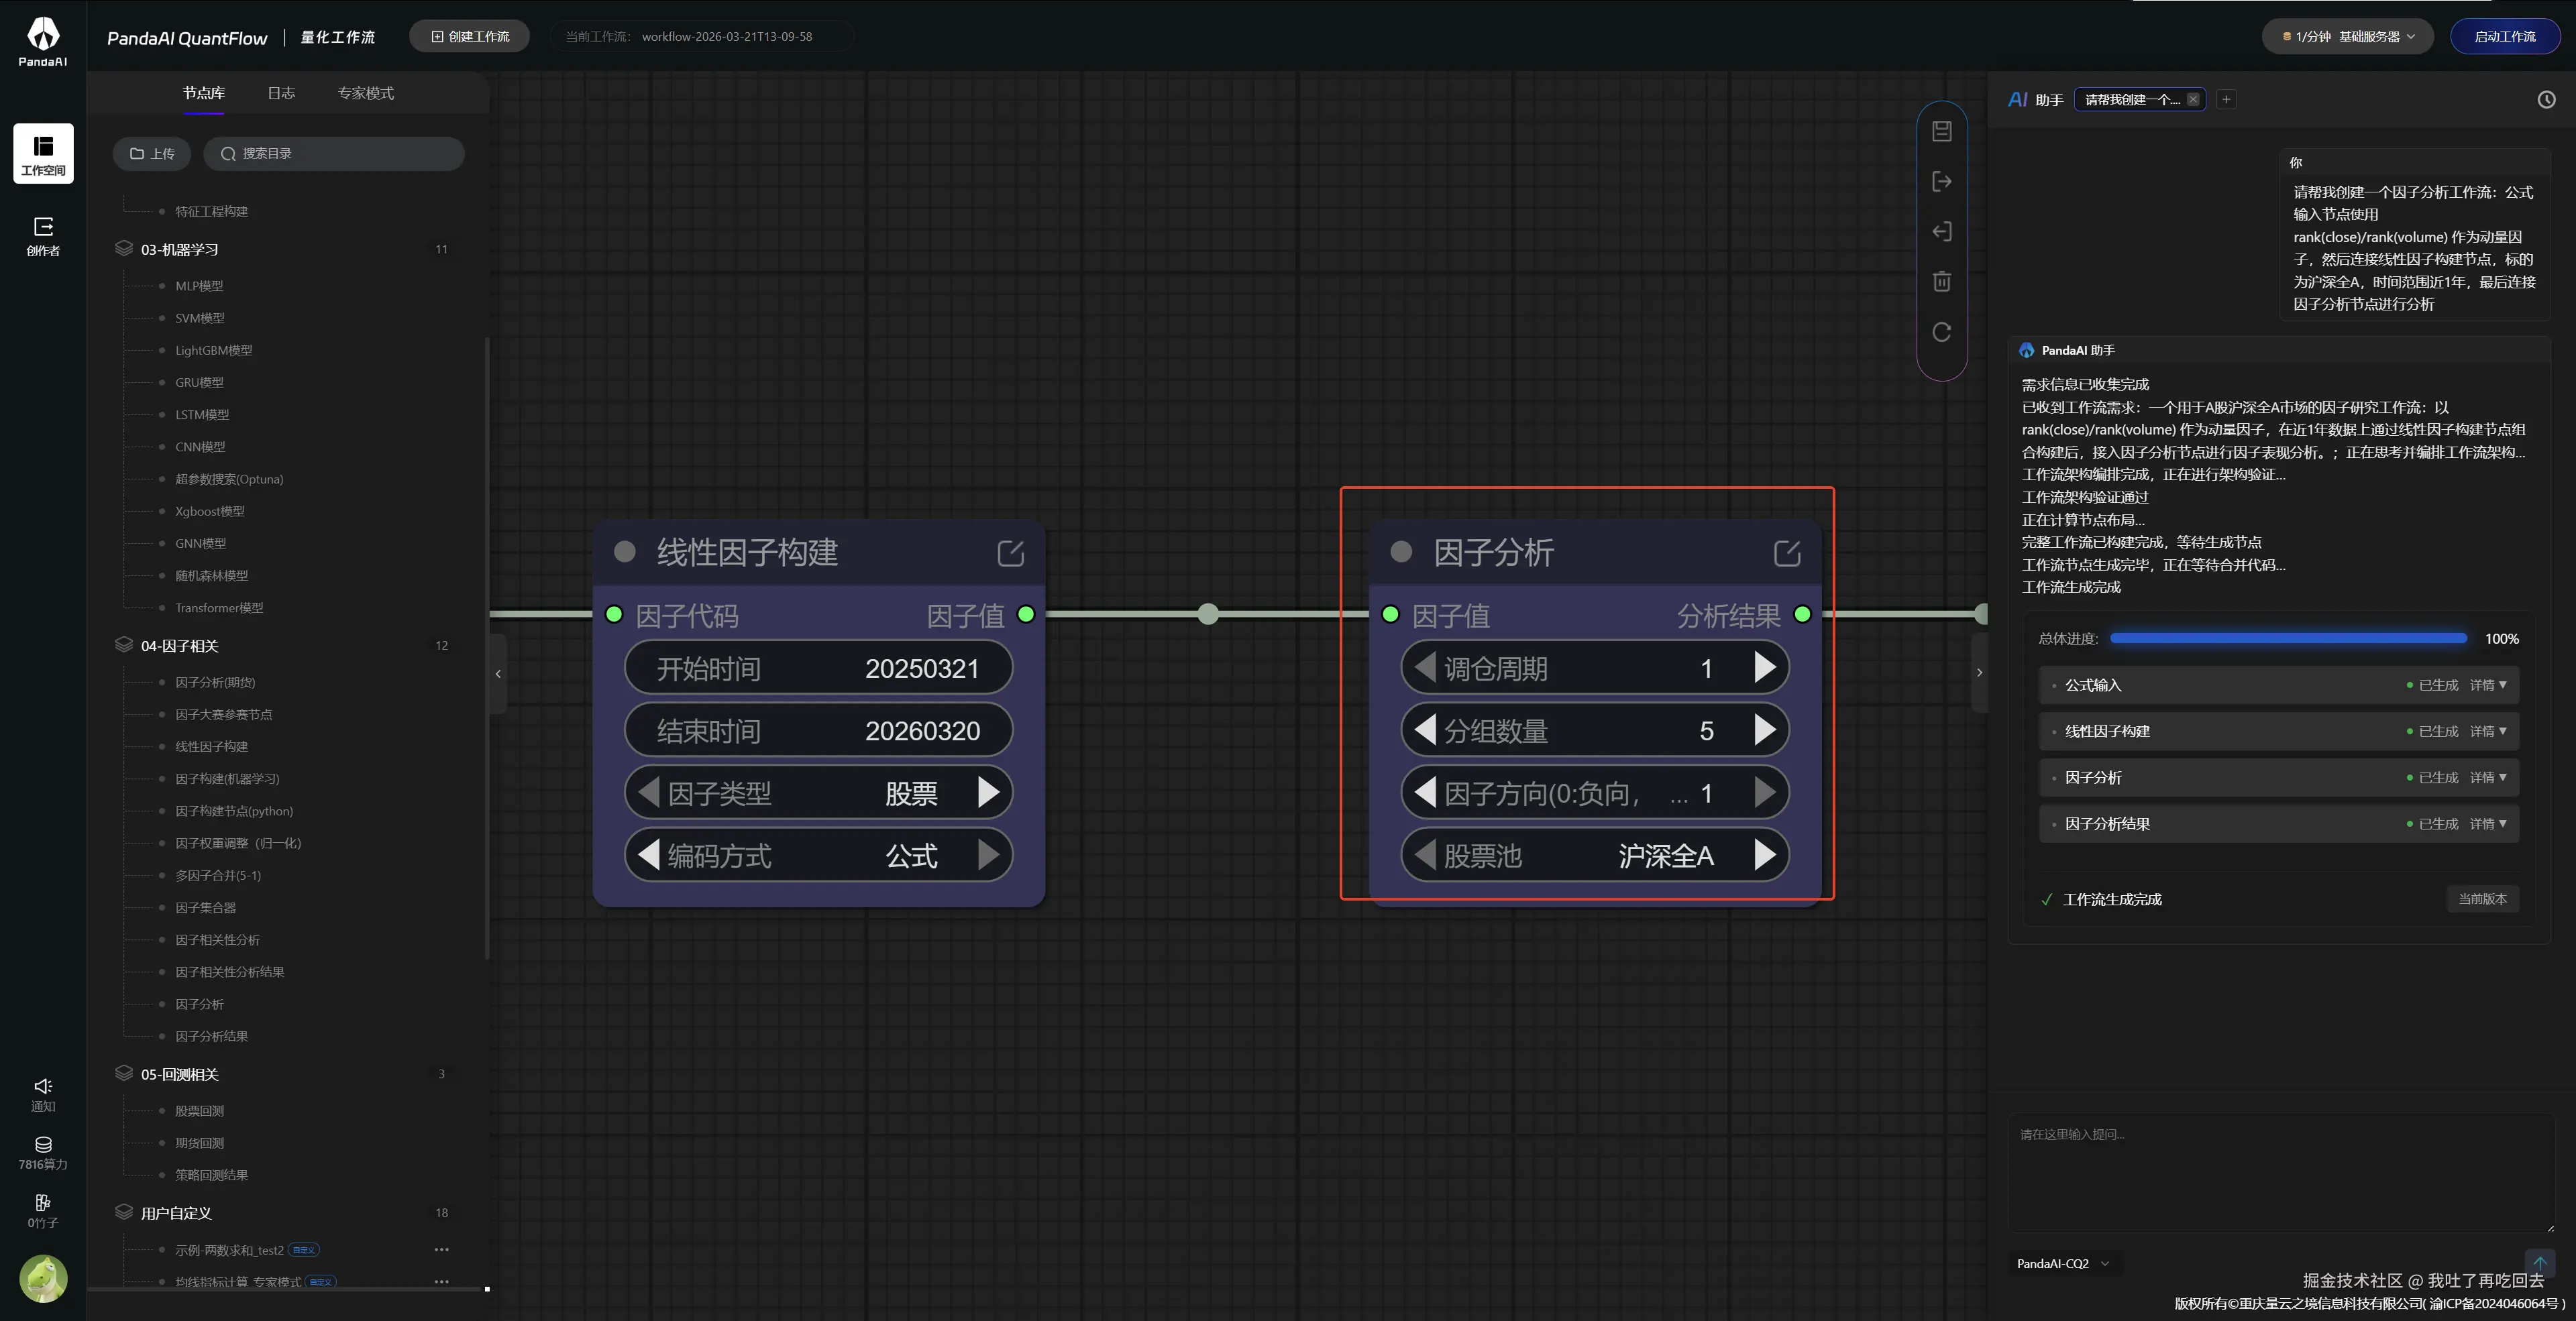Open edit icon on 线性因子构建 node
Image resolution: width=2576 pixels, height=1321 pixels.
pyautogui.click(x=1010, y=553)
